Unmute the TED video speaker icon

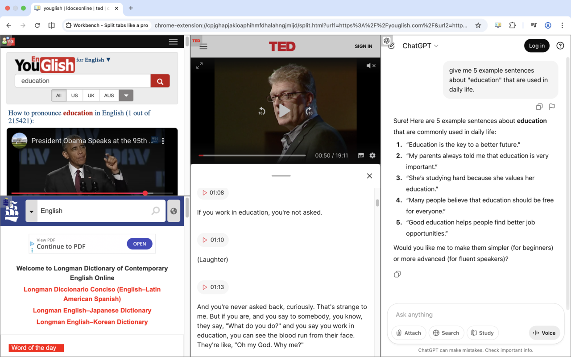coord(370,66)
